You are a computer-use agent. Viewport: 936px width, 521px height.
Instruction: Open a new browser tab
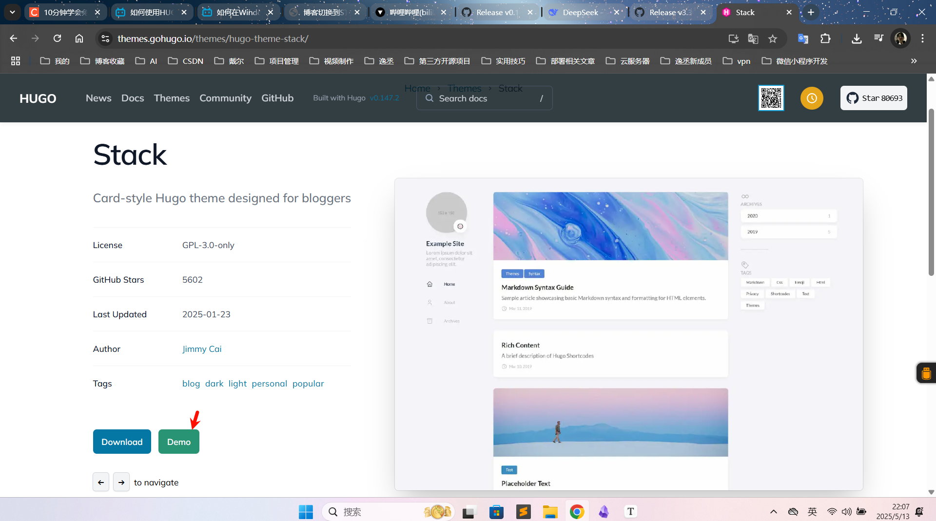pyautogui.click(x=811, y=12)
